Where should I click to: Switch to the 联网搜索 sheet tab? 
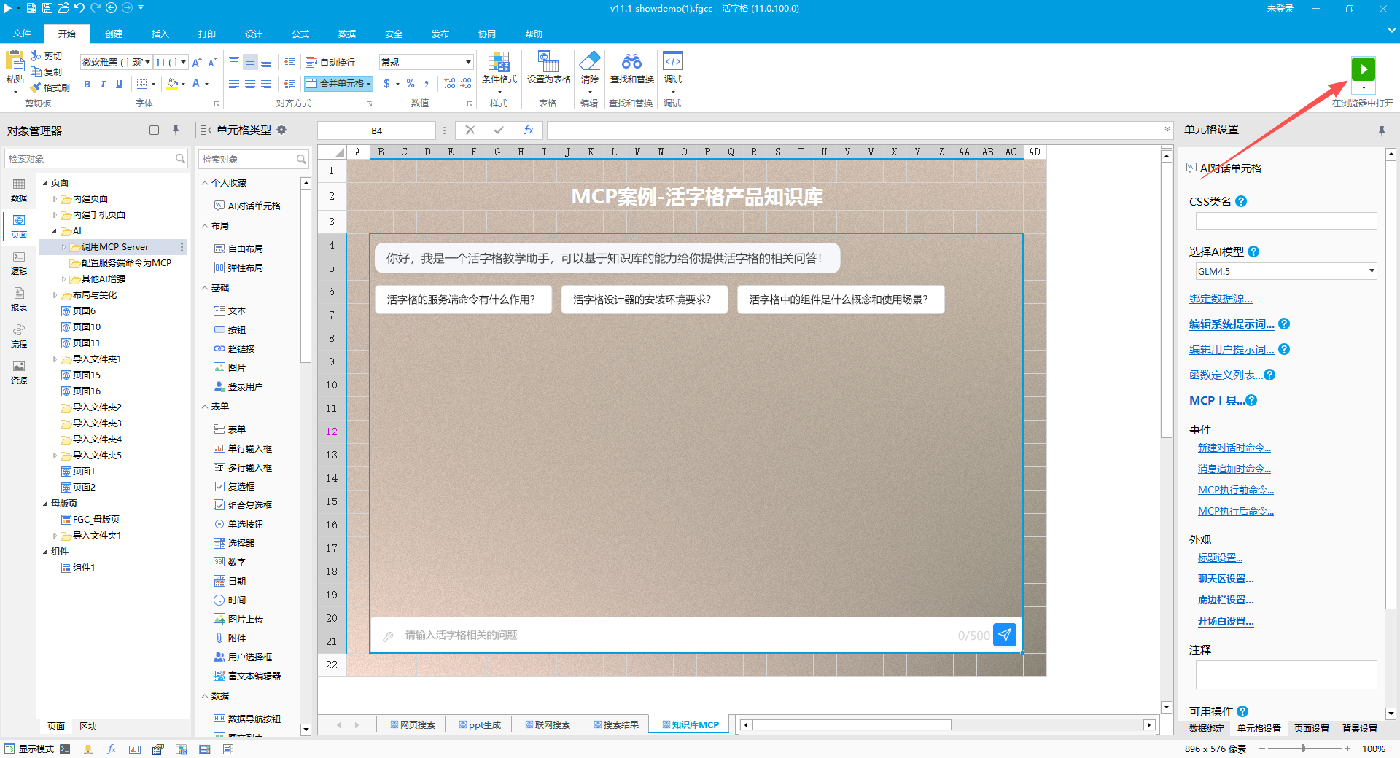coord(548,724)
